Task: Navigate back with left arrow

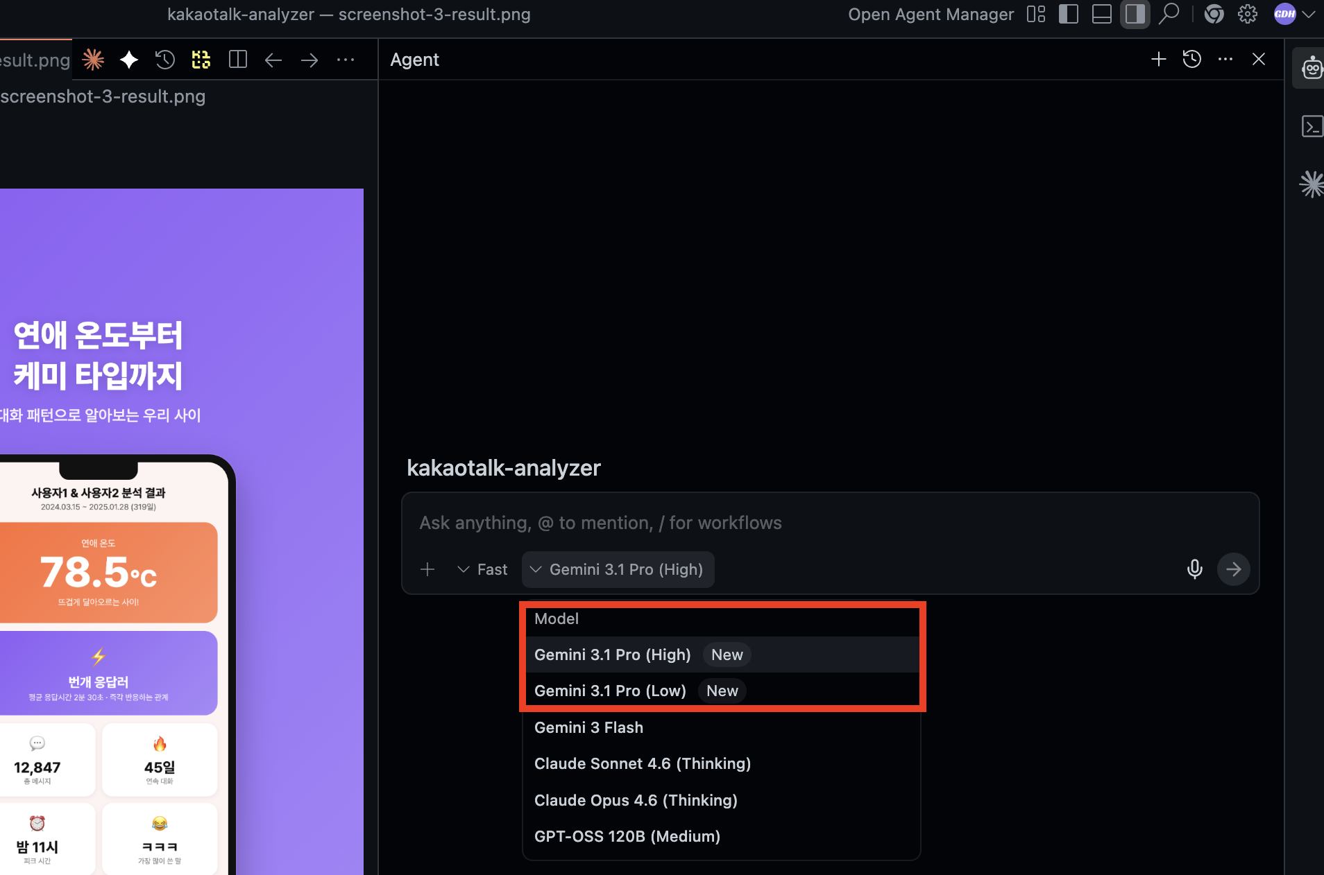Action: pyautogui.click(x=273, y=60)
